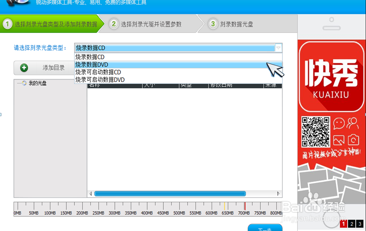Click the camera icon in the ad

(353, 140)
